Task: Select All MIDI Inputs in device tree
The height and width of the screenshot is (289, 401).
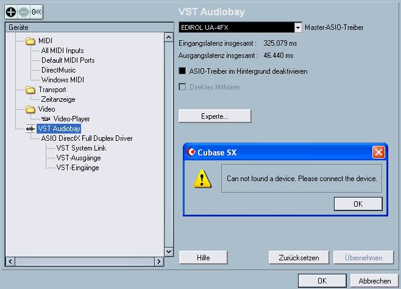Action: click(62, 51)
